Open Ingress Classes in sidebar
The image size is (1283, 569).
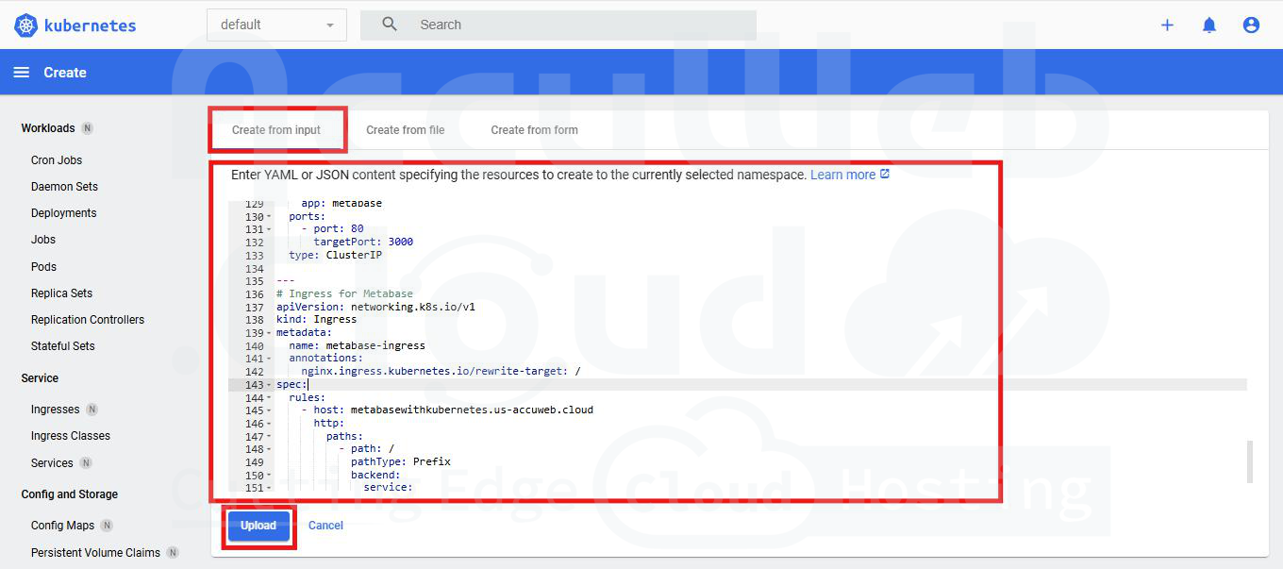pos(71,436)
